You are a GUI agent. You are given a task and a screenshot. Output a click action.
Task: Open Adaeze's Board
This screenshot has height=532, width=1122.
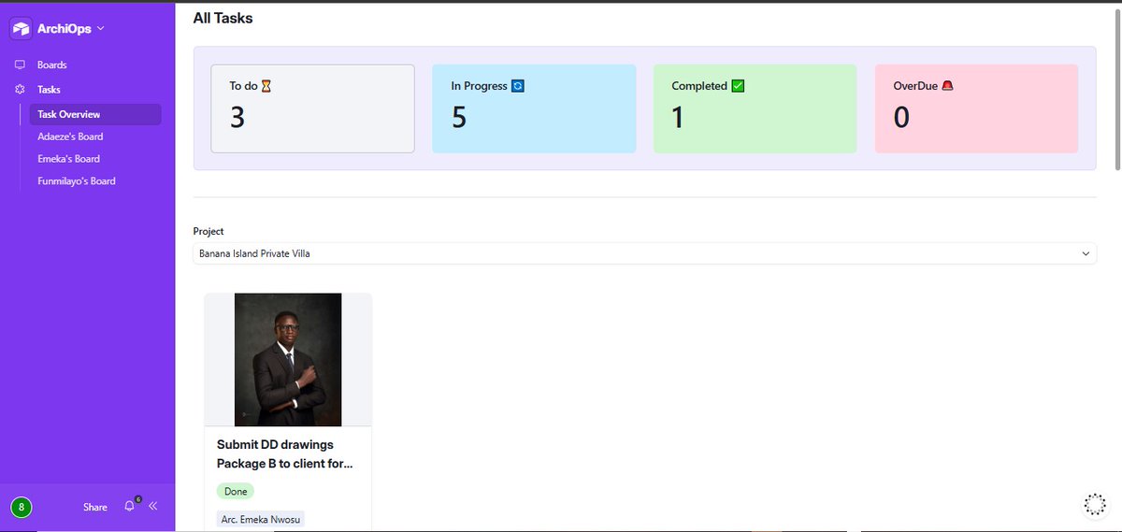tap(70, 137)
